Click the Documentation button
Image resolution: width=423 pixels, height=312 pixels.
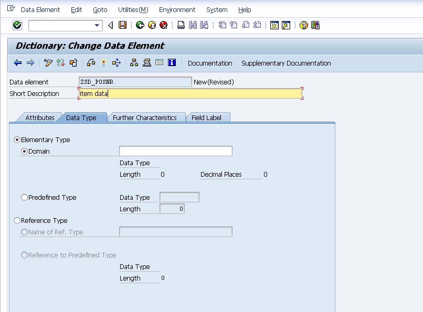click(x=209, y=63)
